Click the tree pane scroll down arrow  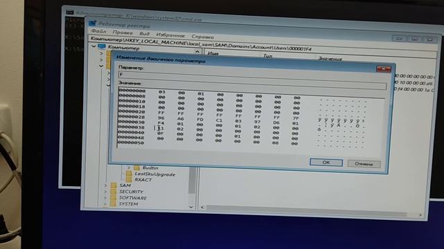(x=191, y=207)
